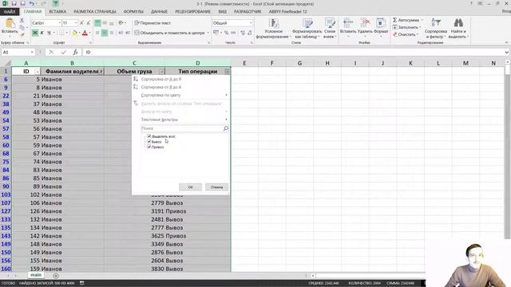Click the cell borders icon
This screenshot has width=511, height=287.
pyautogui.click(x=61, y=33)
